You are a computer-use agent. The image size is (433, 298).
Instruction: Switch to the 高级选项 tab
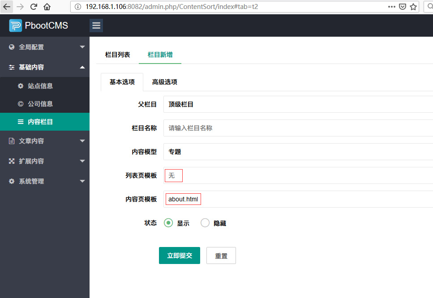(164, 82)
